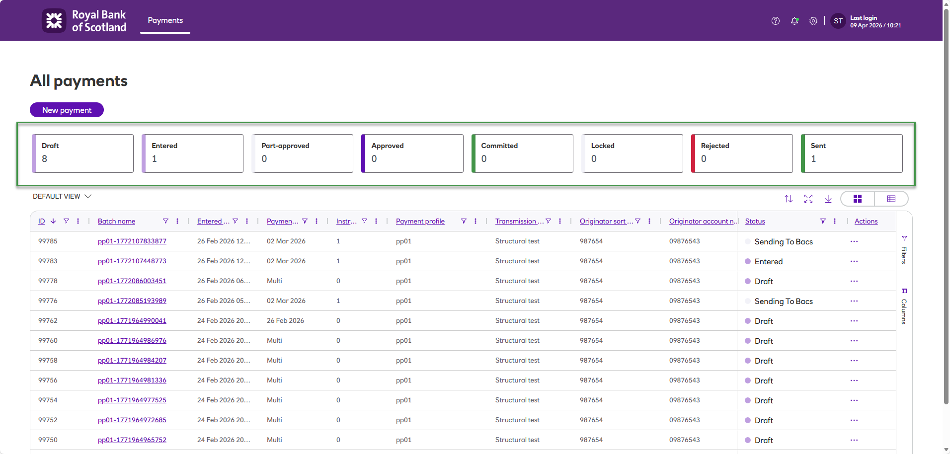Filter the Originator sort code column
Viewport: 950px width, 454px height.
[637, 221]
